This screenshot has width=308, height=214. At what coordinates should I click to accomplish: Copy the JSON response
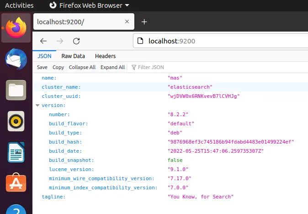pyautogui.click(x=58, y=67)
